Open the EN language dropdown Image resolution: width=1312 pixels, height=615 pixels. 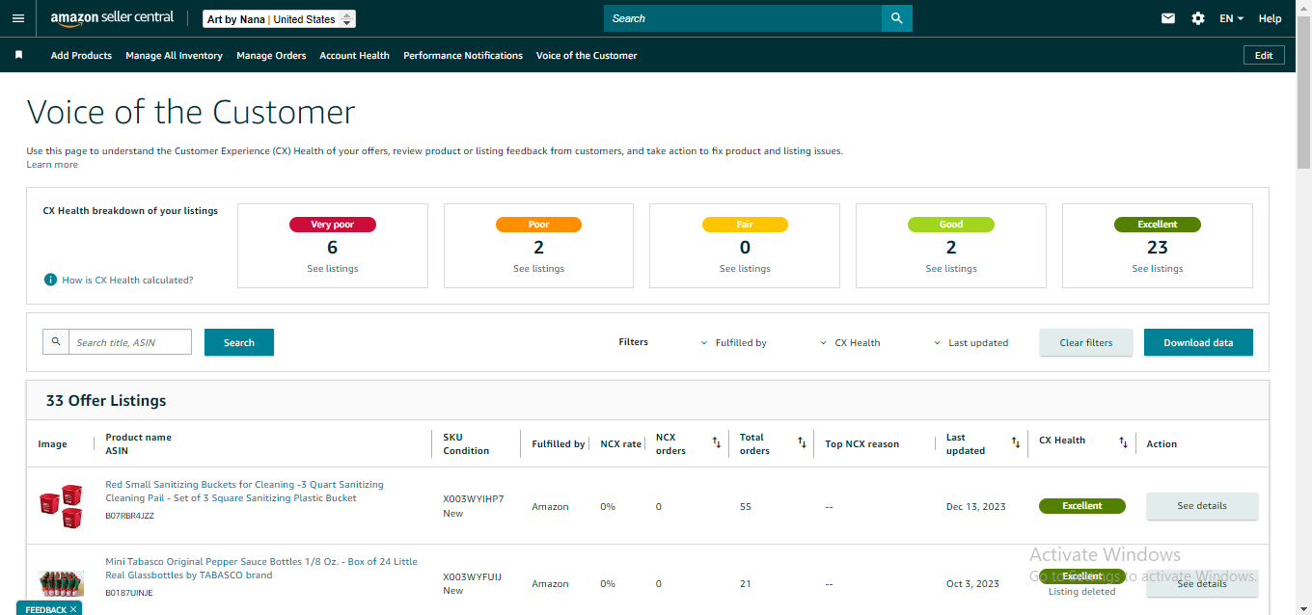1231,18
